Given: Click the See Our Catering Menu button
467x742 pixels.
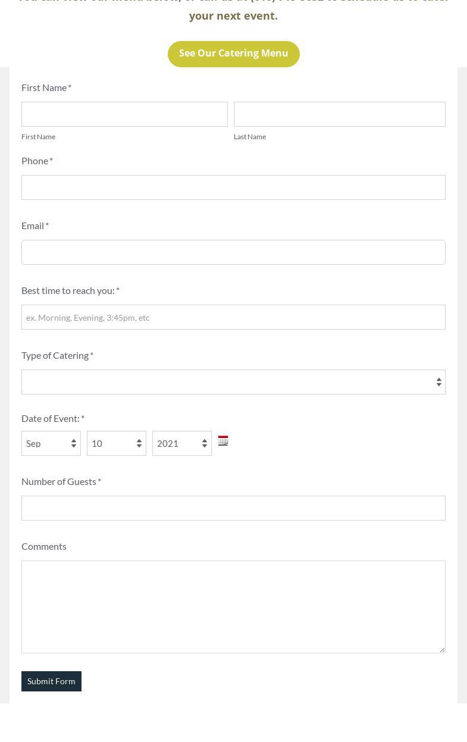Looking at the screenshot, I should 233,54.
